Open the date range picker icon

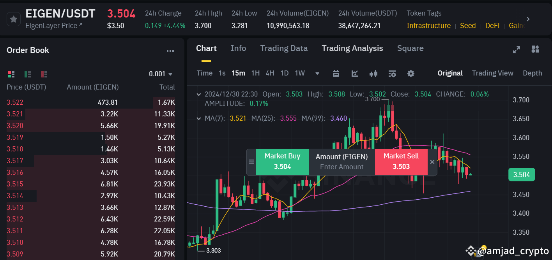coord(336,73)
